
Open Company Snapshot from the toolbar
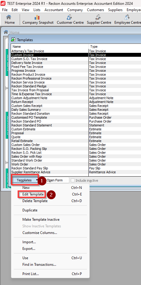(38, 20)
